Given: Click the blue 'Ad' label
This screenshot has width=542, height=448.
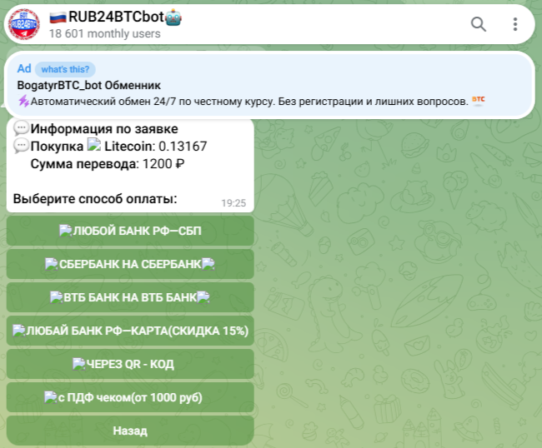Looking at the screenshot, I should pos(24,68).
